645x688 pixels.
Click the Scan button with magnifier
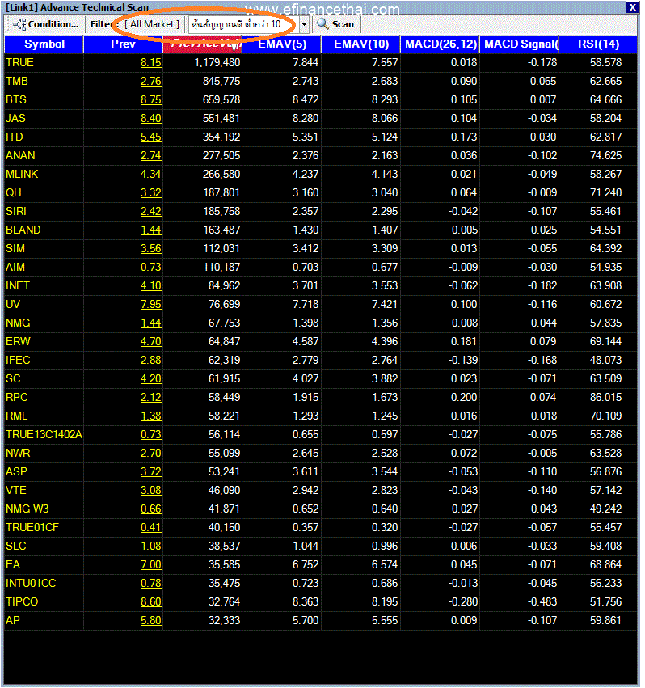click(x=335, y=24)
